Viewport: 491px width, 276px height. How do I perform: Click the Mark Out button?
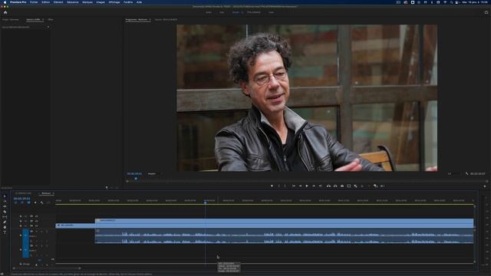pyautogui.click(x=285, y=186)
